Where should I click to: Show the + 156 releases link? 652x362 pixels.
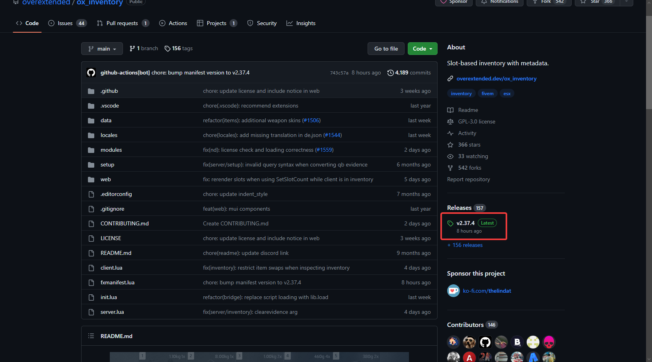pos(465,245)
